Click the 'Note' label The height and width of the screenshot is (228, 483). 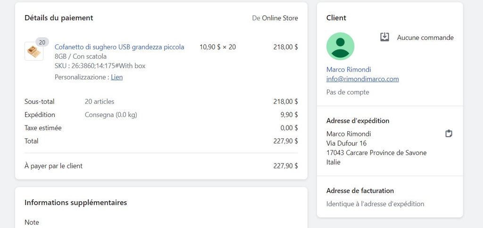(32, 222)
